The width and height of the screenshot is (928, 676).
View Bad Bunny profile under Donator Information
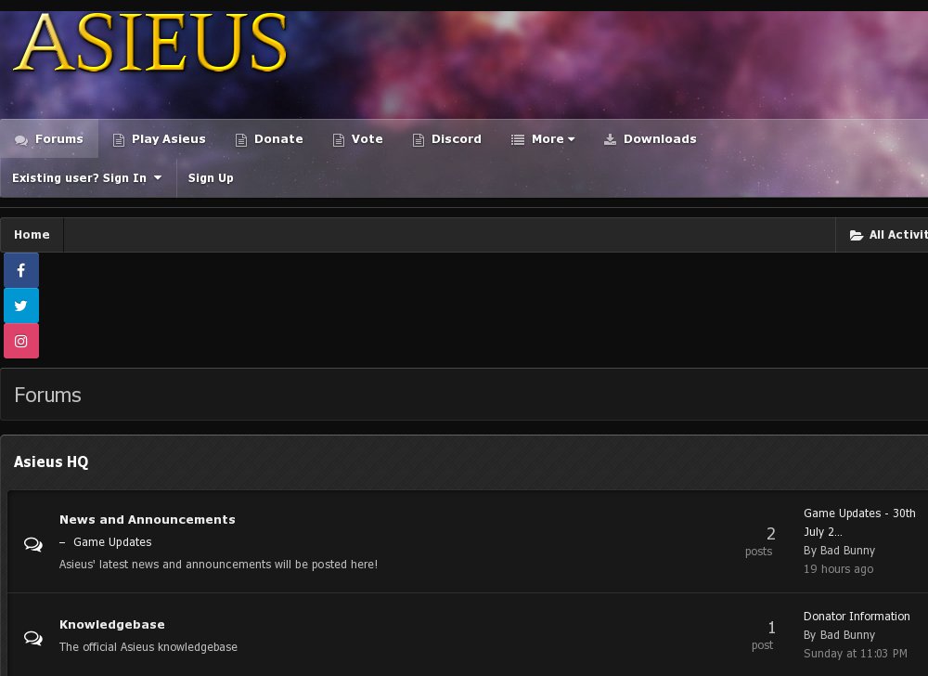[x=847, y=635]
